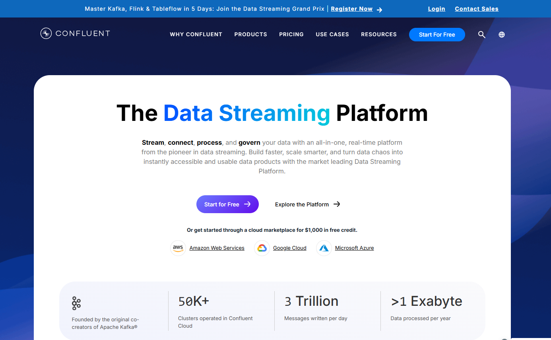Click the blue Start For Free header button
Viewport: 551px width, 340px height.
pyautogui.click(x=437, y=35)
